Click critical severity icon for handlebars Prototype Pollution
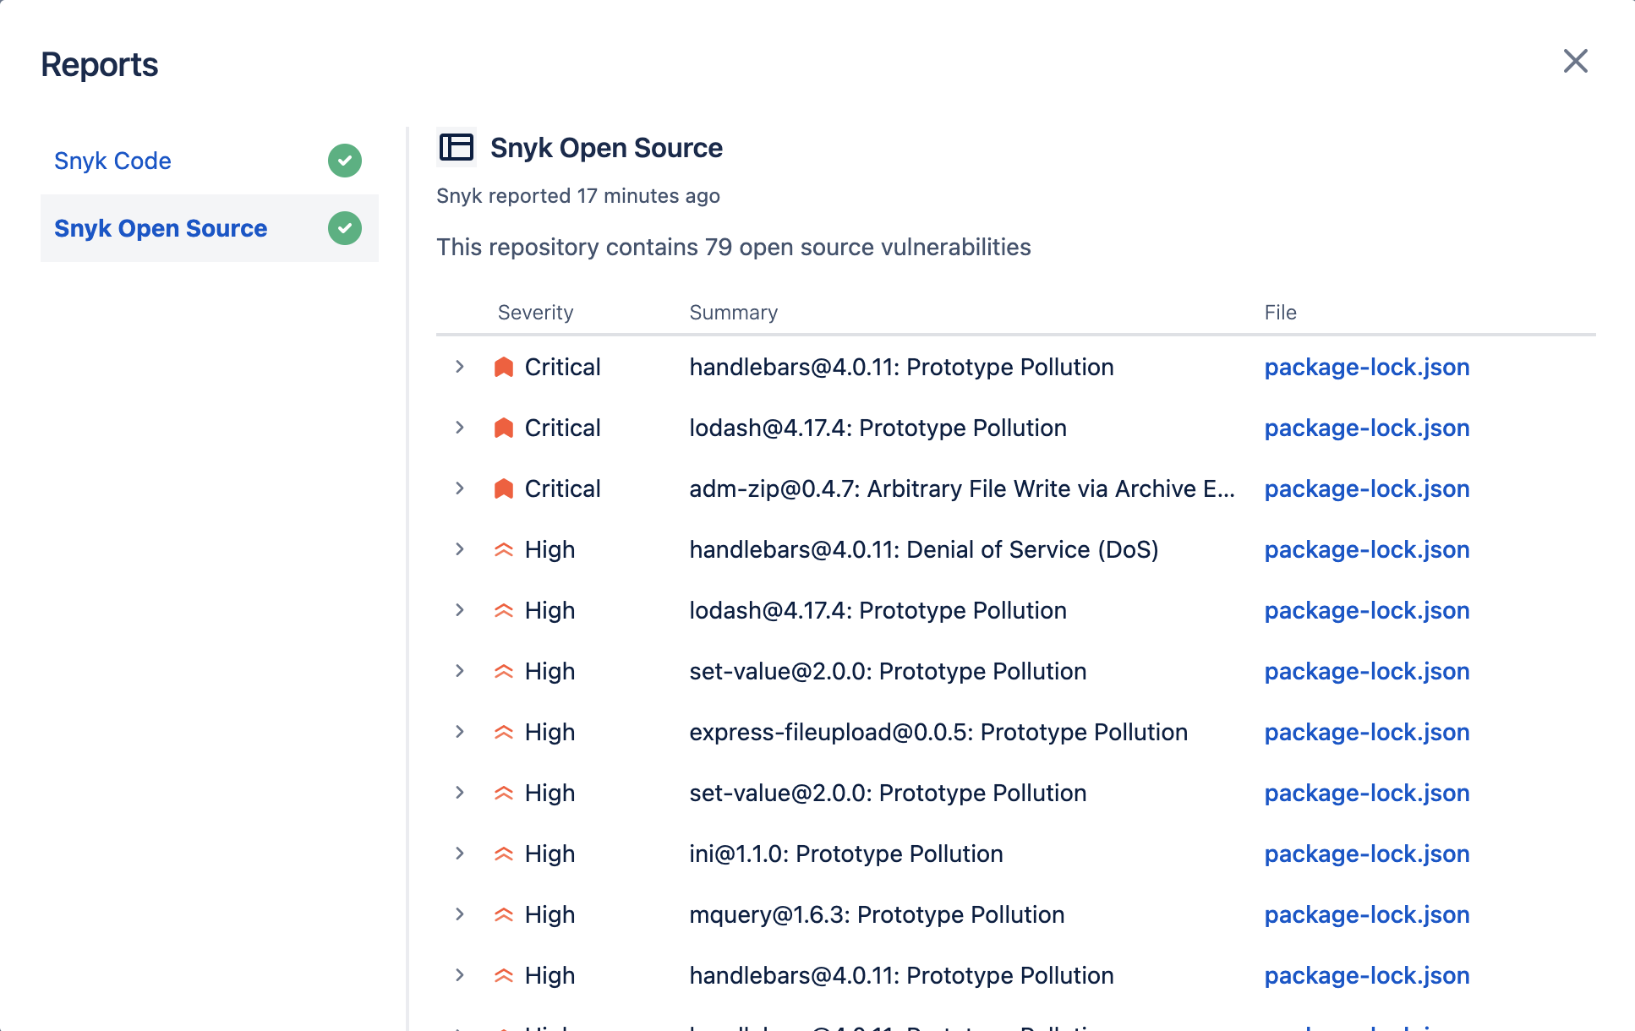Image resolution: width=1635 pixels, height=1031 pixels. pyautogui.click(x=504, y=367)
